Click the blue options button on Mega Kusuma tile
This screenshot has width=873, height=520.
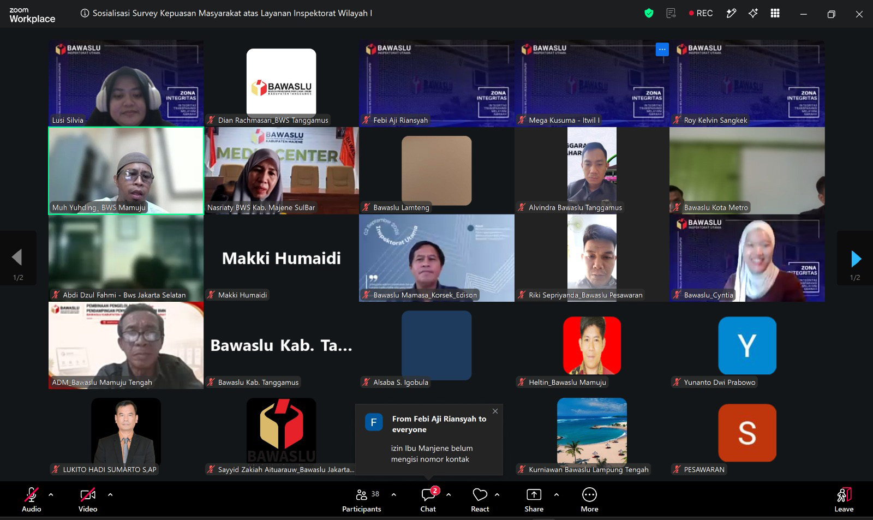coord(662,49)
